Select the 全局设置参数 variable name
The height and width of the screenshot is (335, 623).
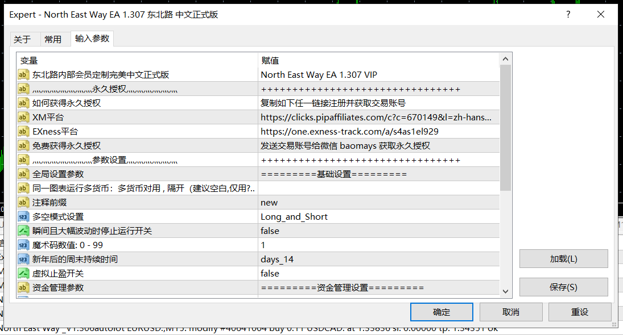coord(58,174)
